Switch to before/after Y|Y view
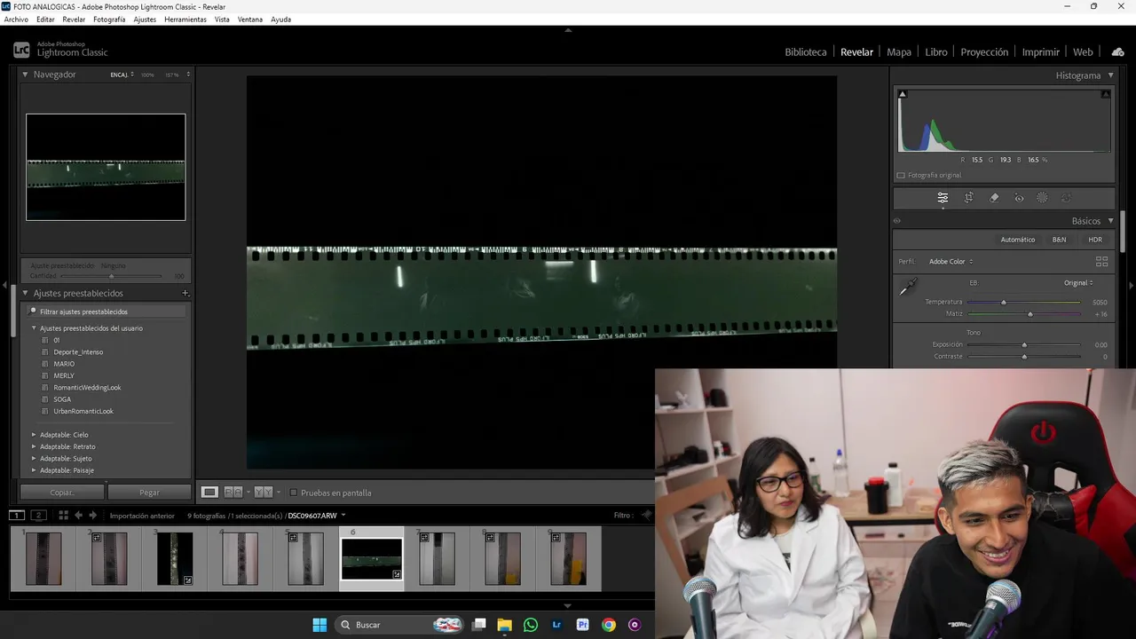Screen dimensions: 1136x639 click(263, 493)
